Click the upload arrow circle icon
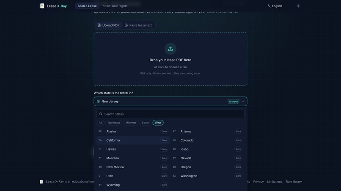This screenshot has width=341, height=191. pos(170,48)
